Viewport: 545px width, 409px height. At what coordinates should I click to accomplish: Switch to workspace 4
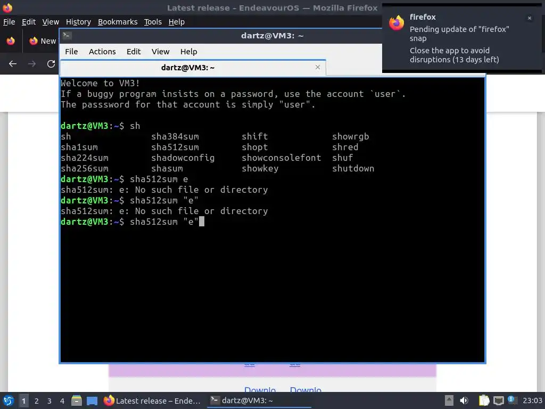click(62, 401)
